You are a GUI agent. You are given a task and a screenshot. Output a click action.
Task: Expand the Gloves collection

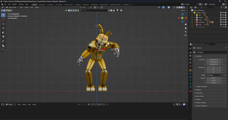(x=195, y=17)
